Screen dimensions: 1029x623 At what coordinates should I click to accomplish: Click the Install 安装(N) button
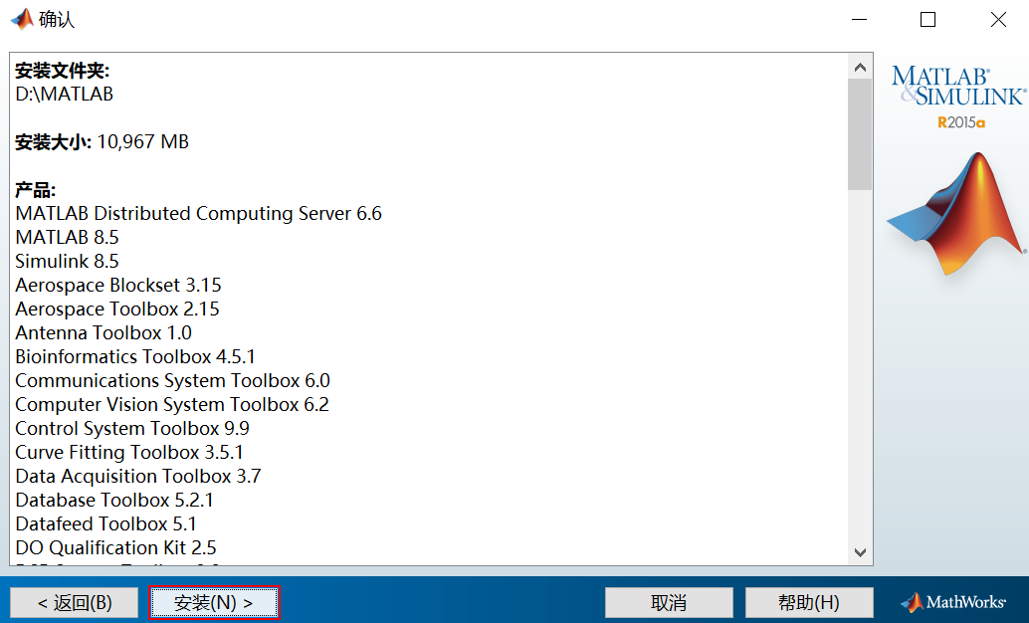(x=214, y=603)
